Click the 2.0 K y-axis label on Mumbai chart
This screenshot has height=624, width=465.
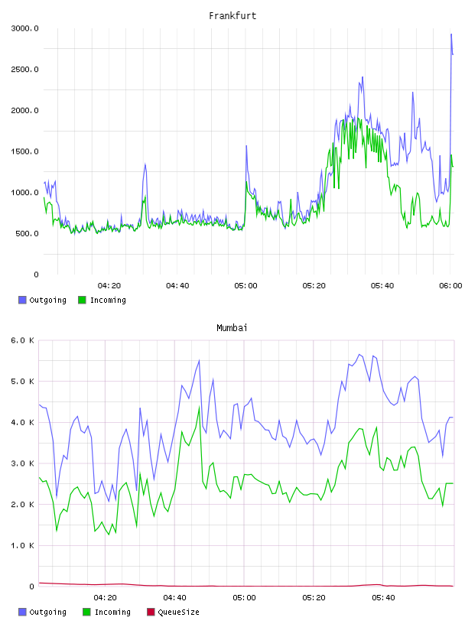point(22,504)
